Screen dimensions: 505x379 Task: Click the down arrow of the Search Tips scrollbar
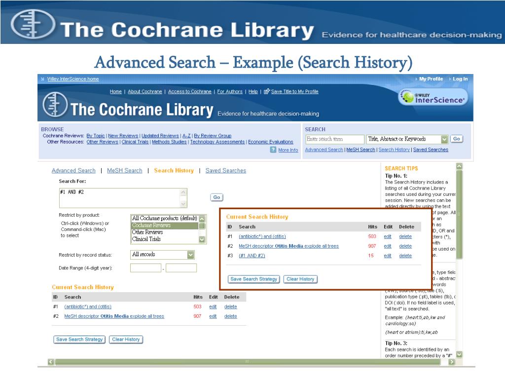(x=459, y=354)
